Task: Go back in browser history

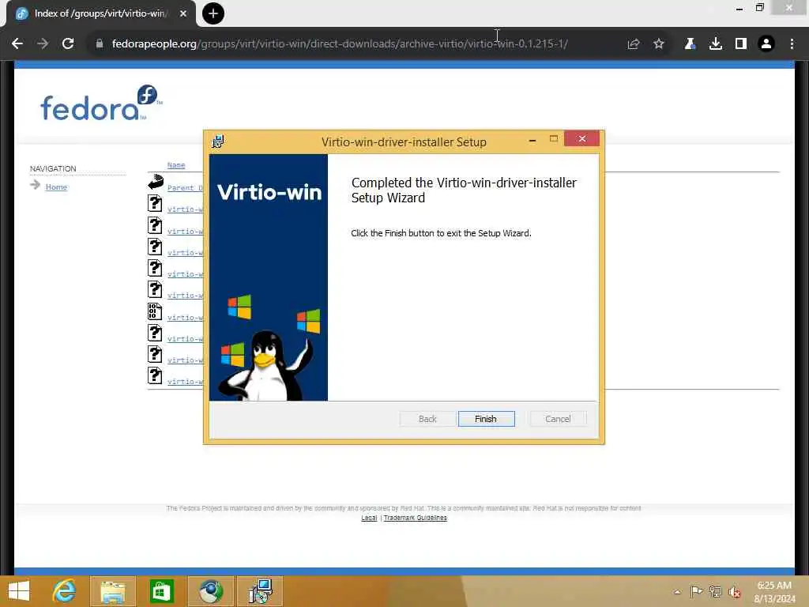Action: (17, 44)
